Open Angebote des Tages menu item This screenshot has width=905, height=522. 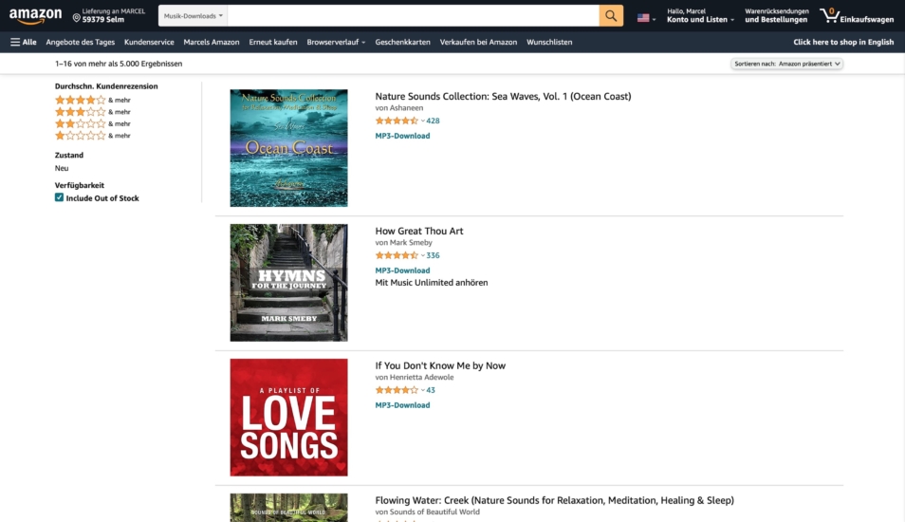80,42
